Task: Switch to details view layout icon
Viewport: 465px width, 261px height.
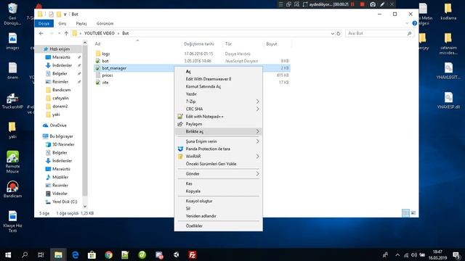Action: point(405,212)
